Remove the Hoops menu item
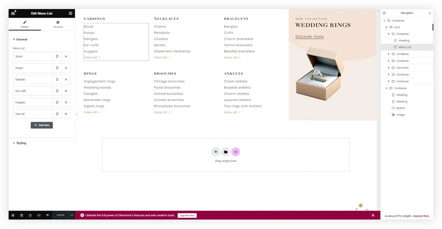This screenshot has height=229, width=442. coord(66,68)
